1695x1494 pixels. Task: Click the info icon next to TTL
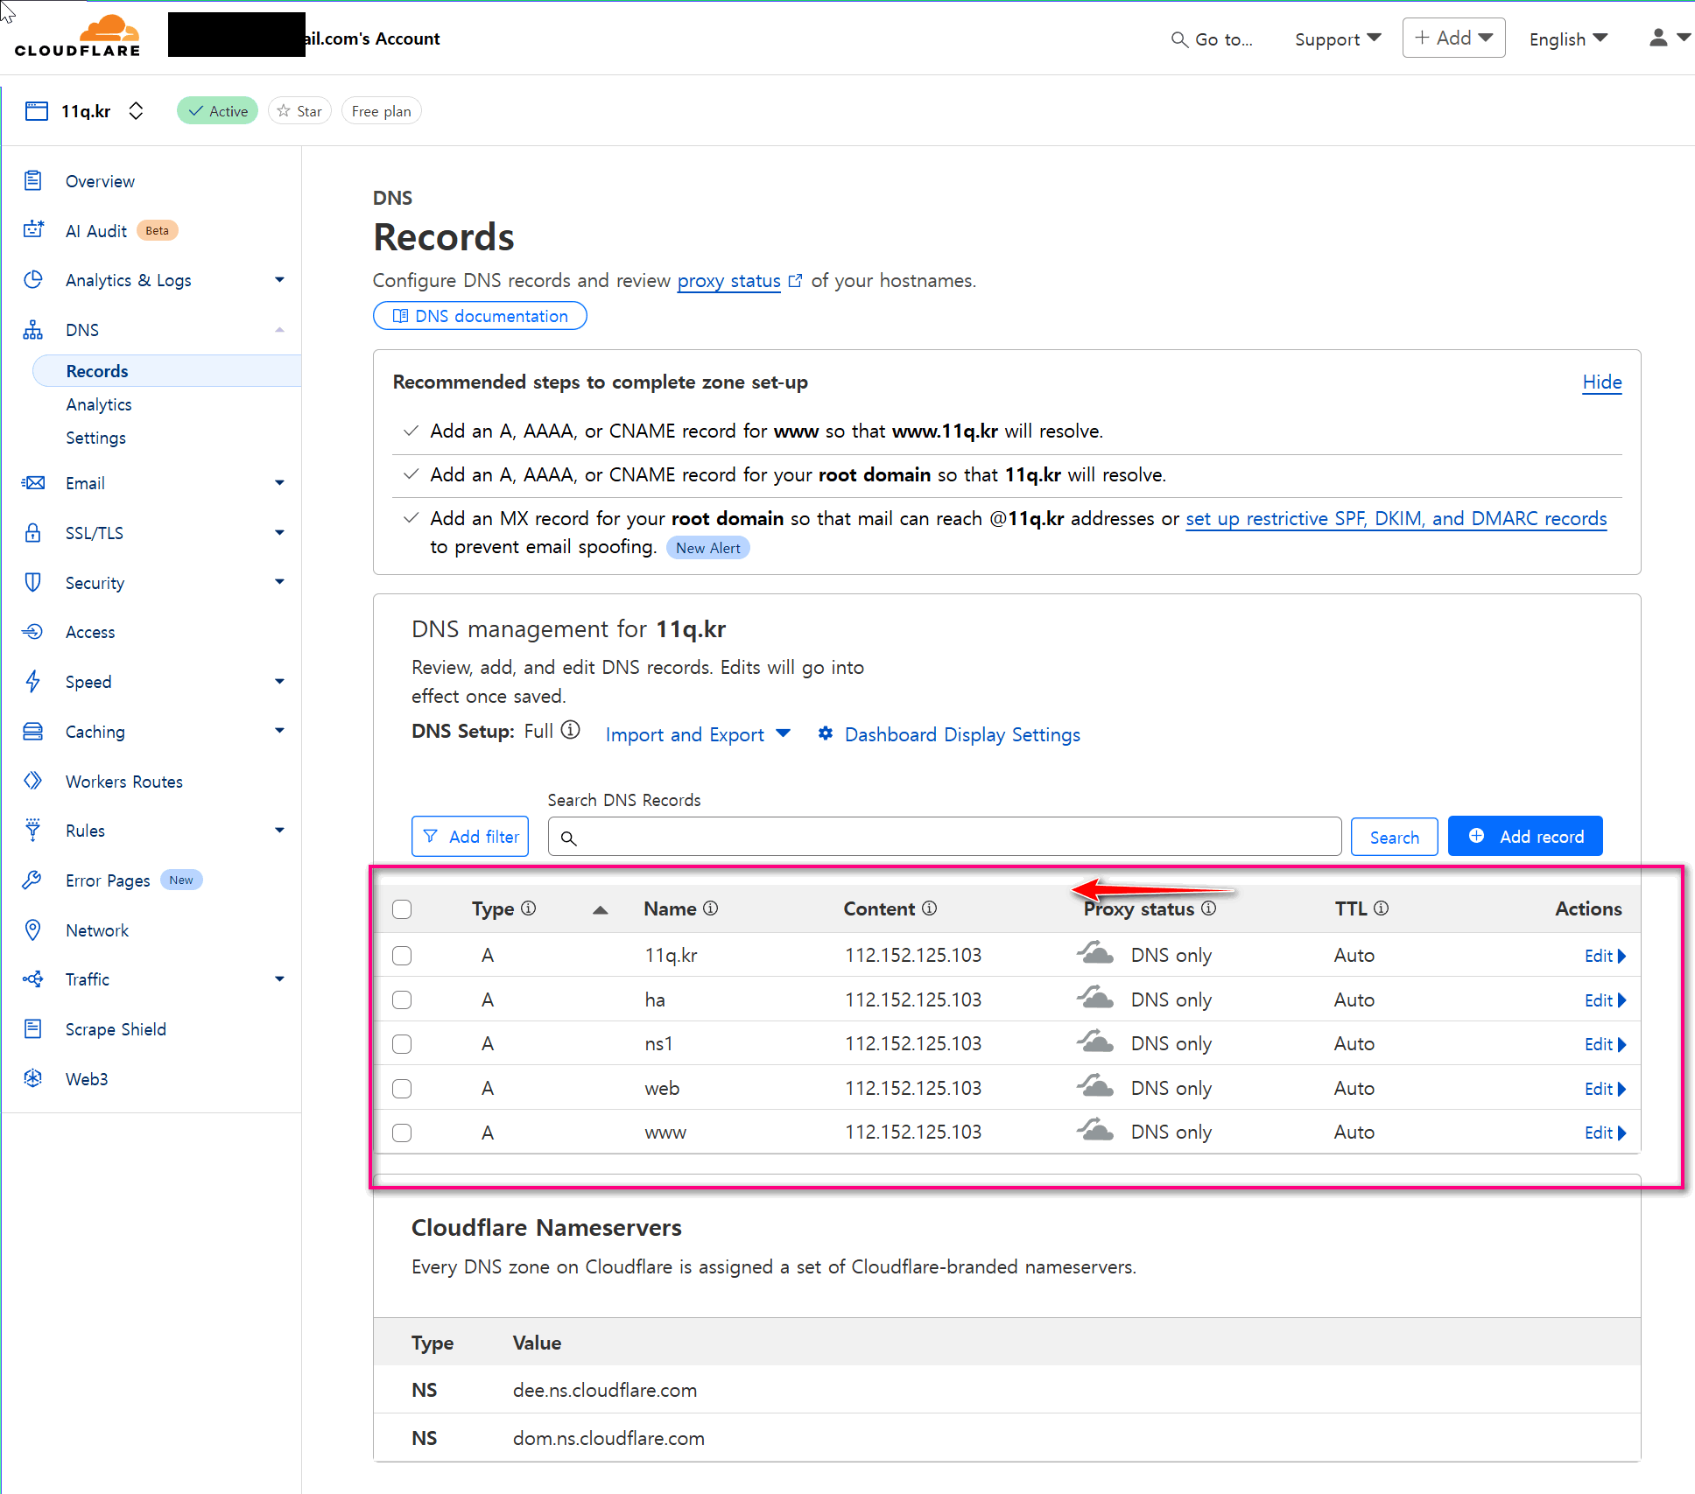tap(1382, 908)
